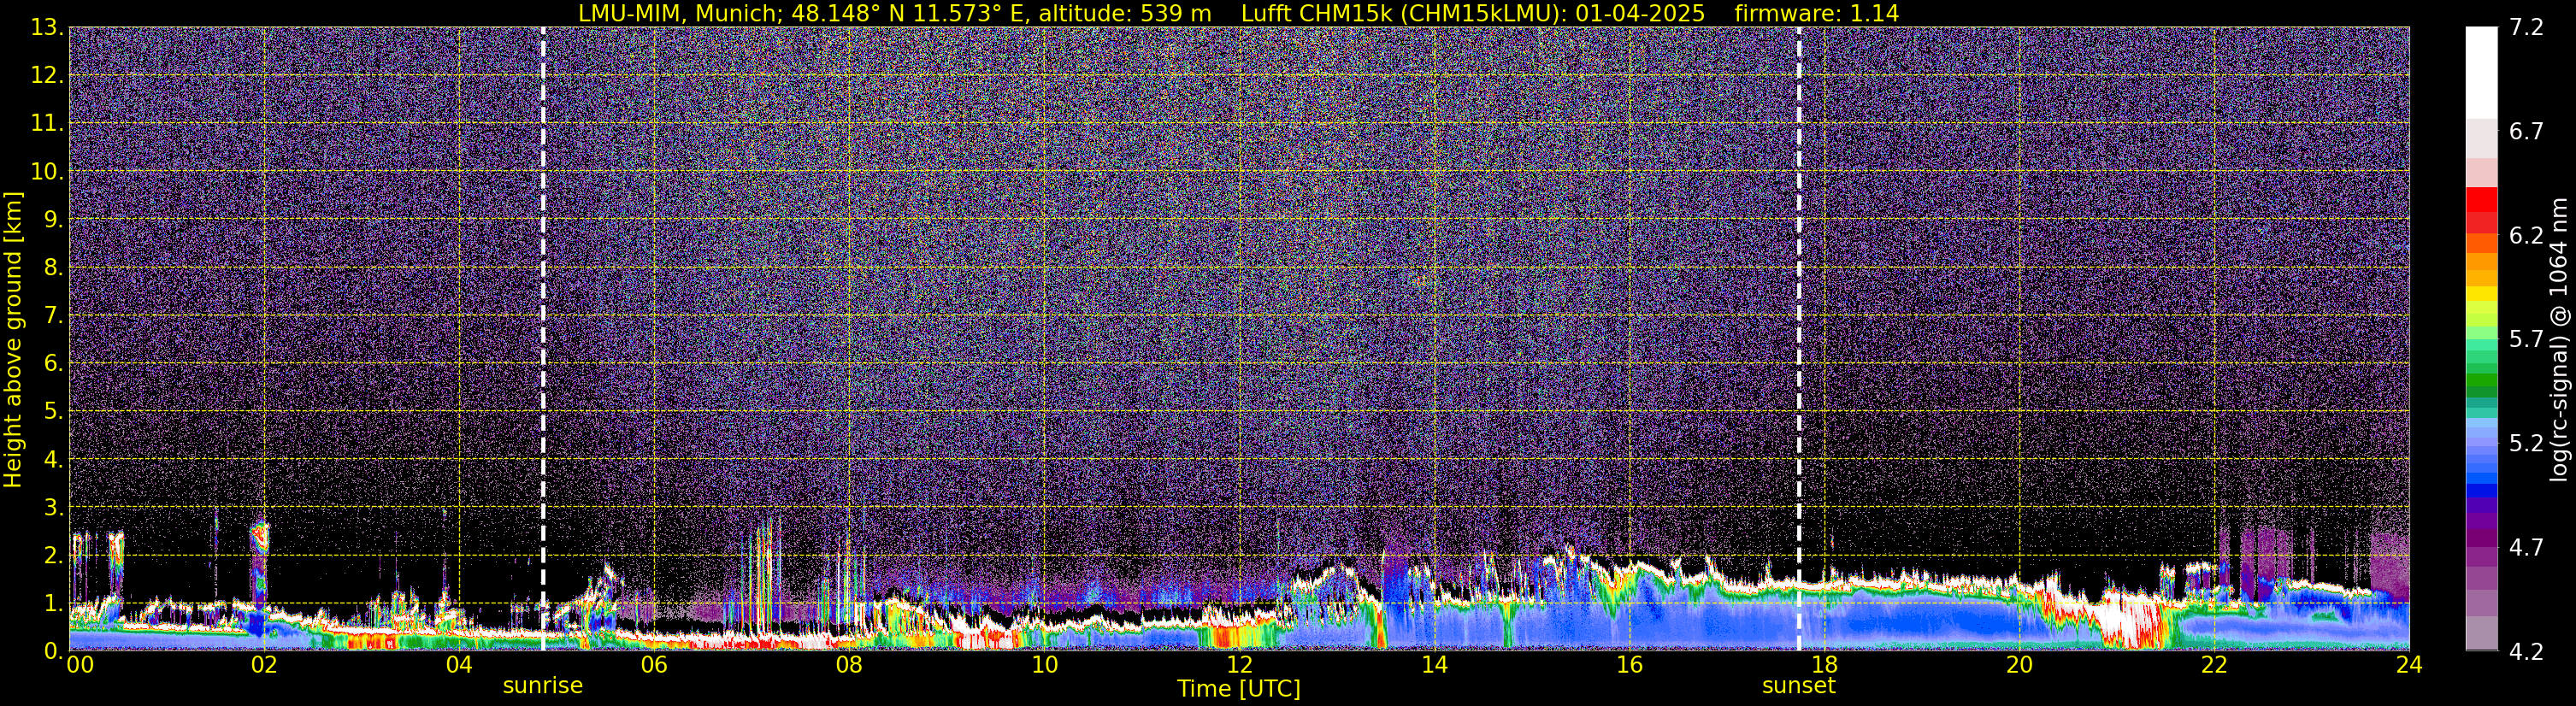Click x-axis time tick '00'
The image size is (2576, 706).
(x=80, y=665)
